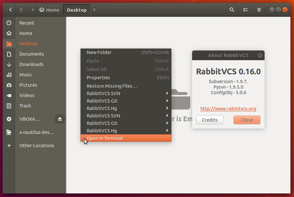Expand the first RabbitVCS Hg submenu
The image size is (294, 197).
(x=126, y=108)
